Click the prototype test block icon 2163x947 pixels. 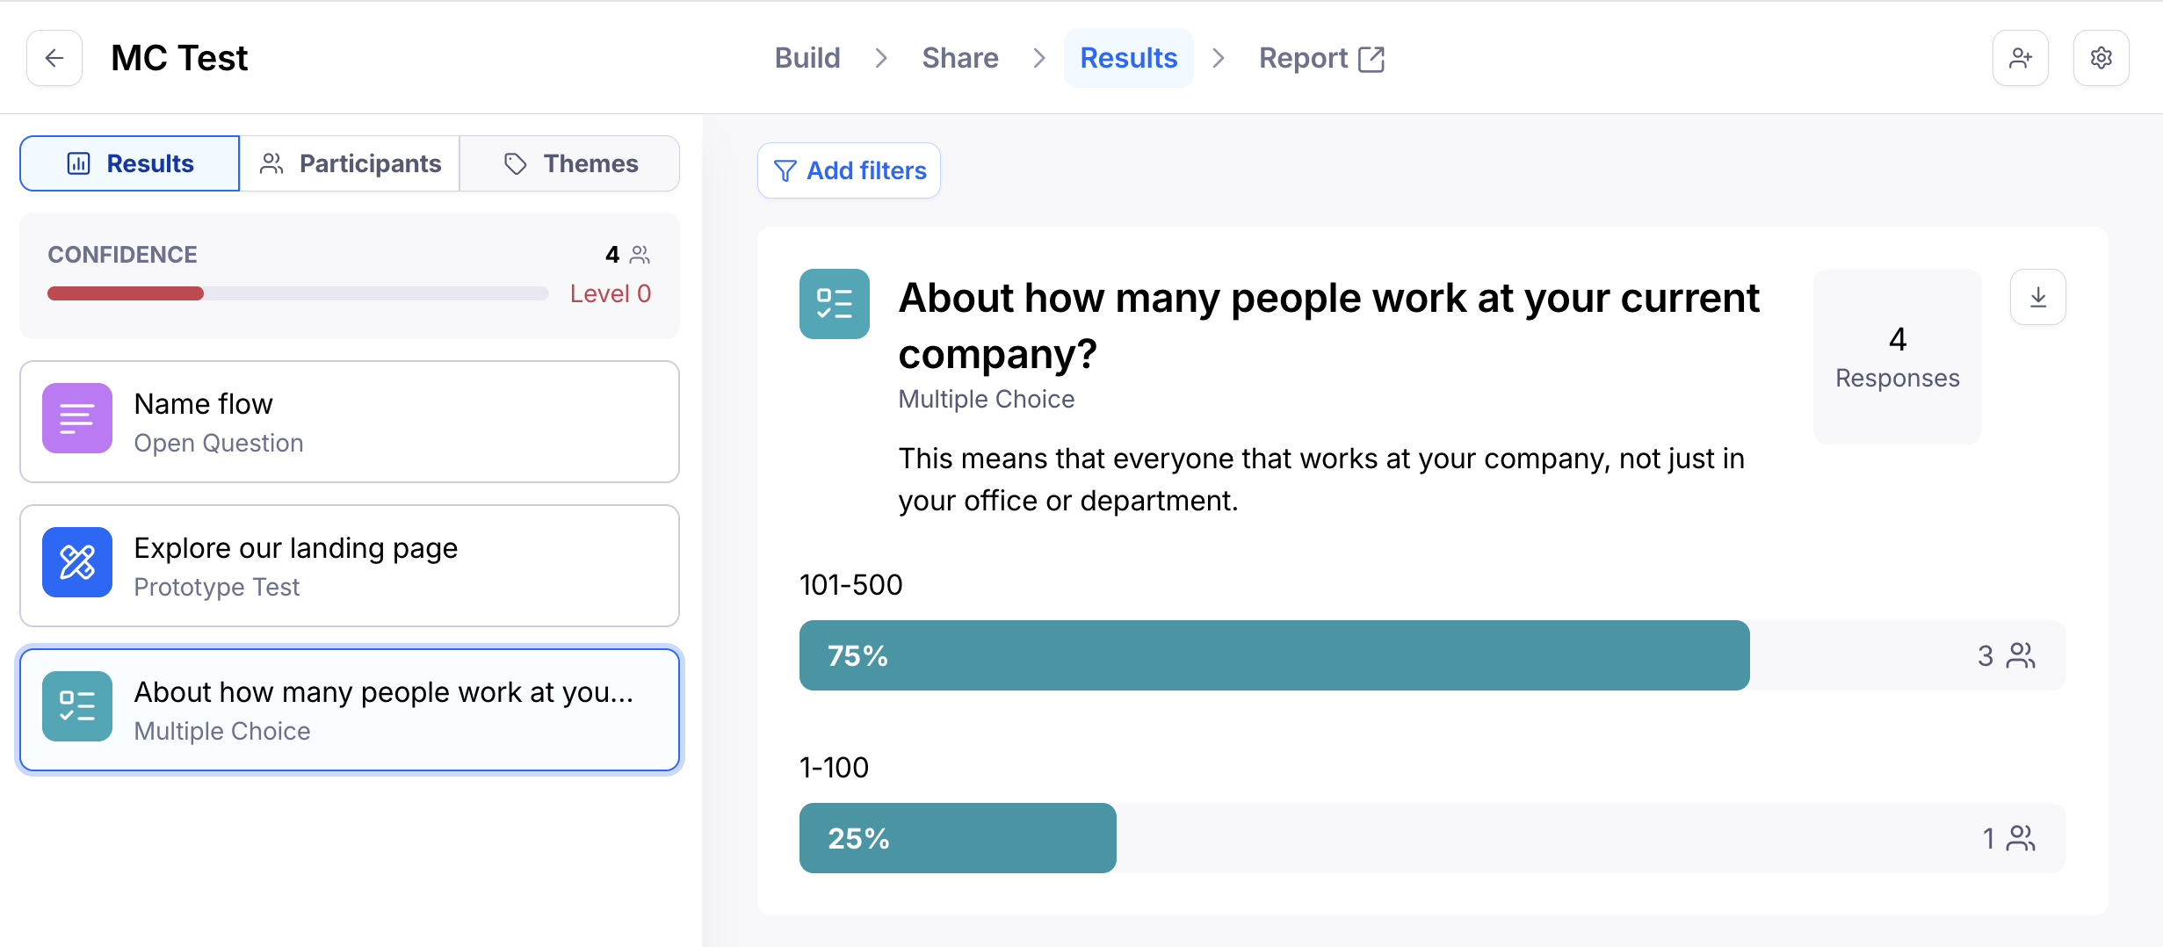(77, 562)
